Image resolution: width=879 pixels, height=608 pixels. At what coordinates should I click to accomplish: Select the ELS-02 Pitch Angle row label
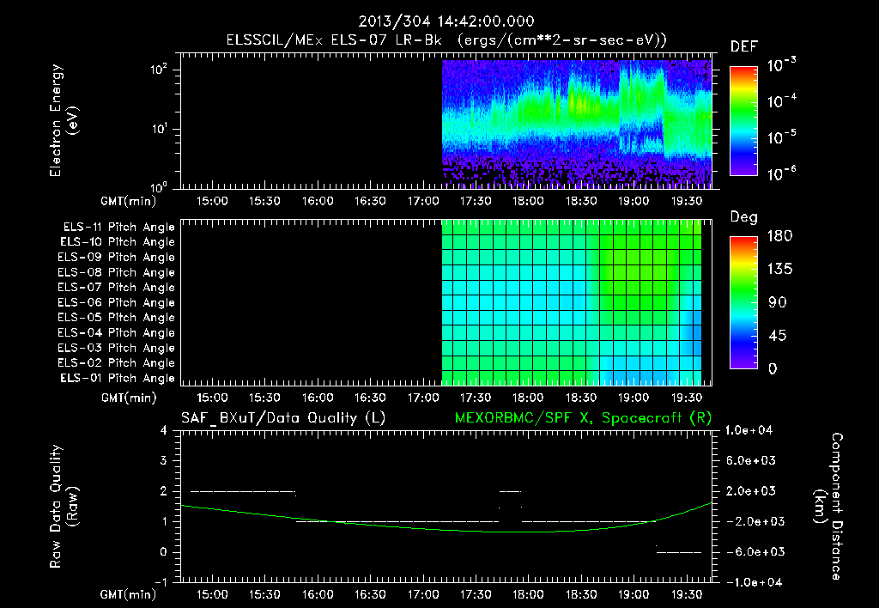click(117, 363)
